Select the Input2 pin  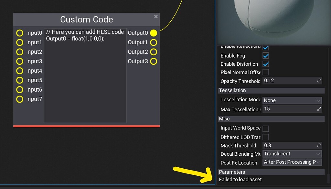(19, 52)
